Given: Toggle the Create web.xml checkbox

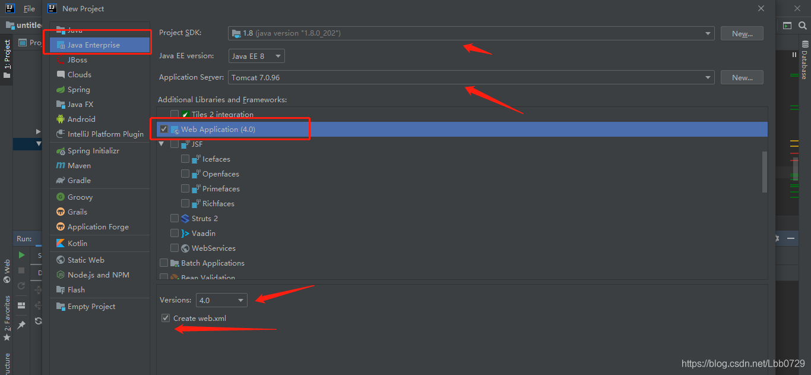Looking at the screenshot, I should pyautogui.click(x=166, y=319).
